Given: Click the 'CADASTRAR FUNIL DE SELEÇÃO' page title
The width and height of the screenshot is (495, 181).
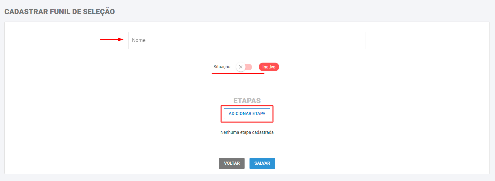Looking at the screenshot, I should (60, 12).
